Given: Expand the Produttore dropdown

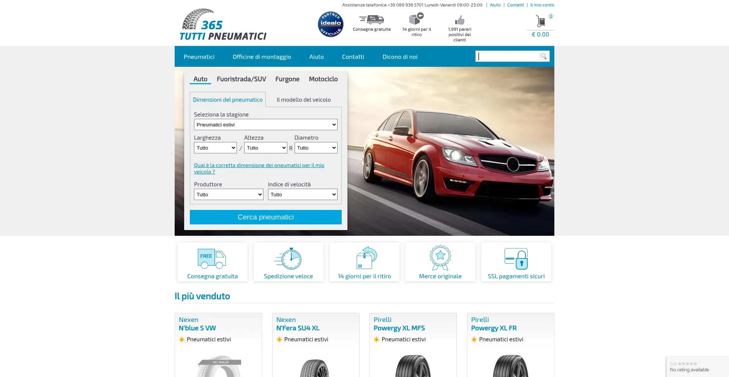Looking at the screenshot, I should pos(228,195).
